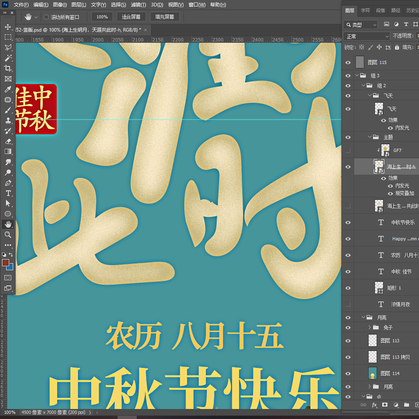Open the 类型 layer filter dropdown

[360, 25]
